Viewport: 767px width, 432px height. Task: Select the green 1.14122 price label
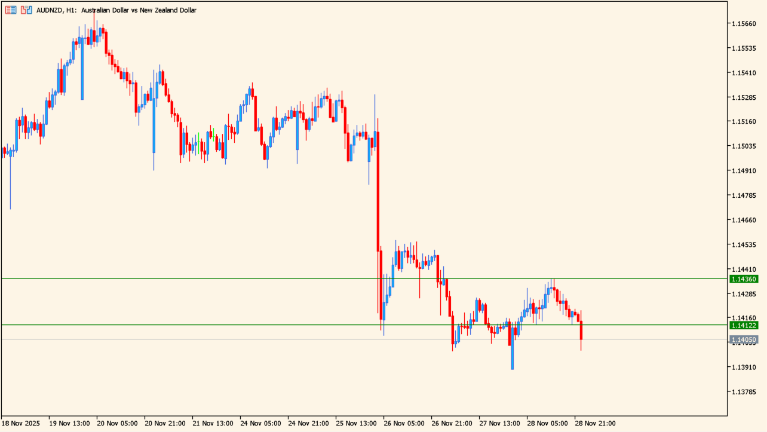[x=743, y=325]
